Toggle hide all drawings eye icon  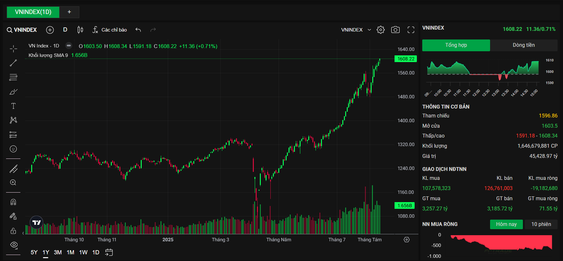[13, 245]
